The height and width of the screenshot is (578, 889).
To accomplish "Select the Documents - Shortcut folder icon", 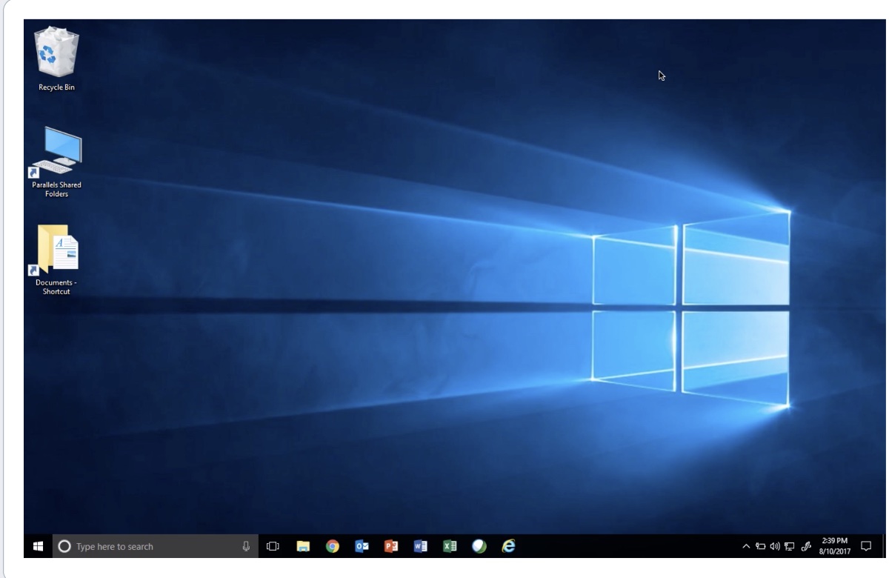I will [56, 250].
